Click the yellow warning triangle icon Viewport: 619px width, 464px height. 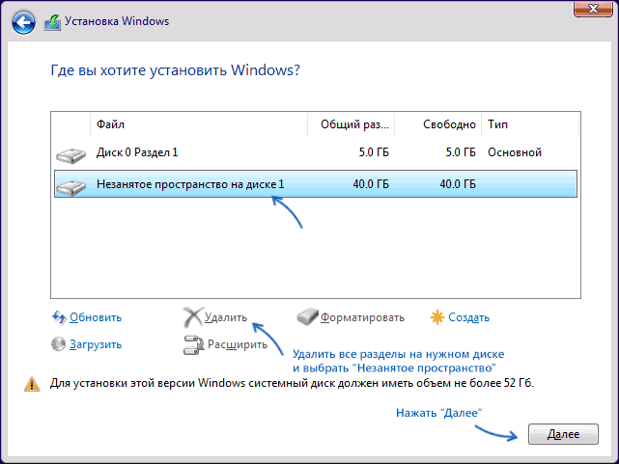point(32,384)
